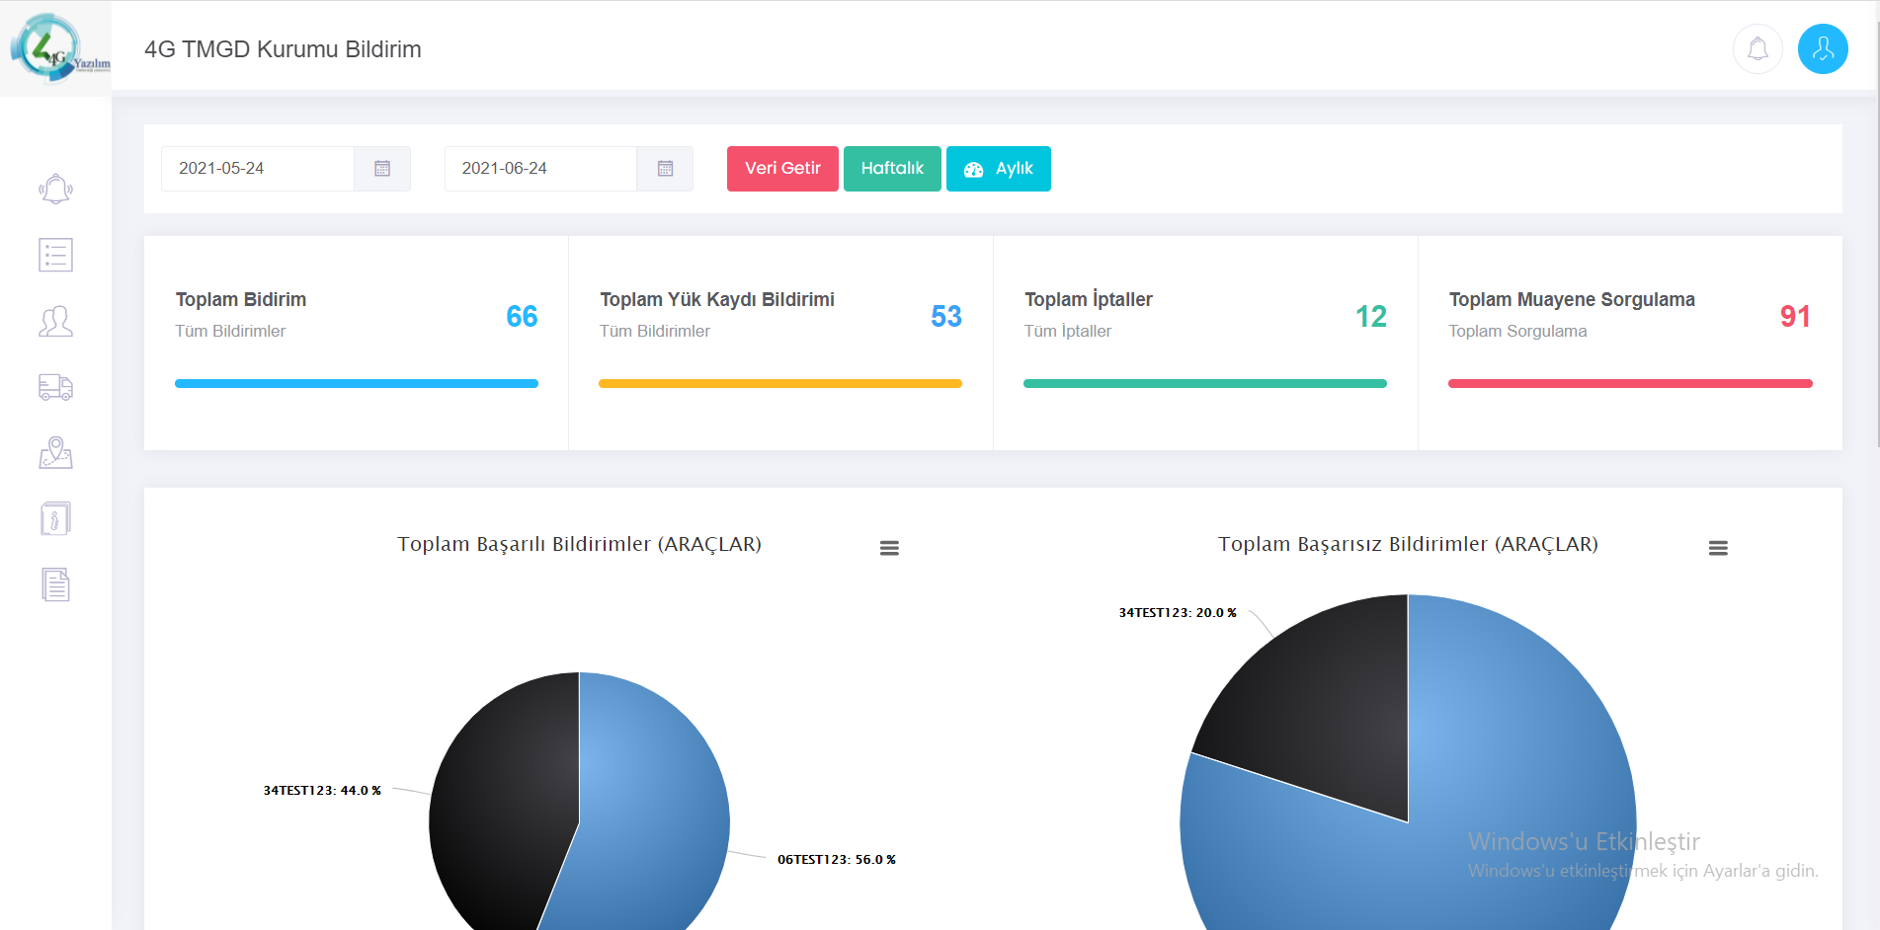Open the notifications bell in sidebar
The image size is (1880, 930).
(x=55, y=189)
